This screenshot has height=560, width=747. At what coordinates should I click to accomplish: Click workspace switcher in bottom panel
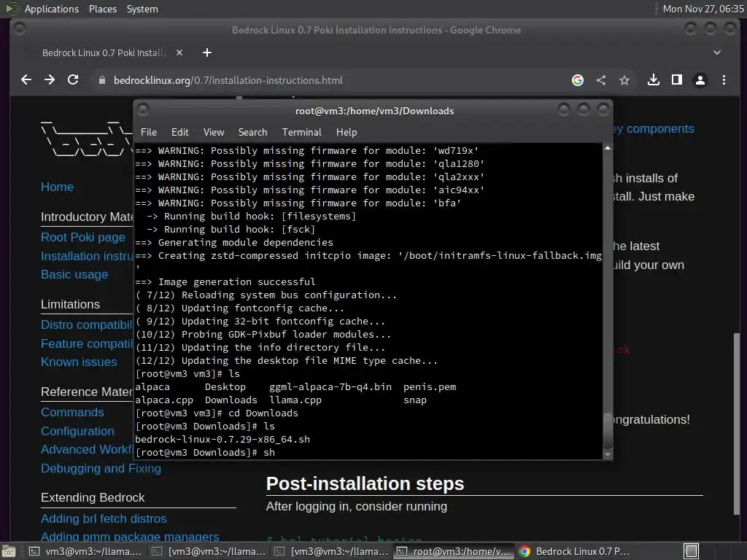coord(692,551)
